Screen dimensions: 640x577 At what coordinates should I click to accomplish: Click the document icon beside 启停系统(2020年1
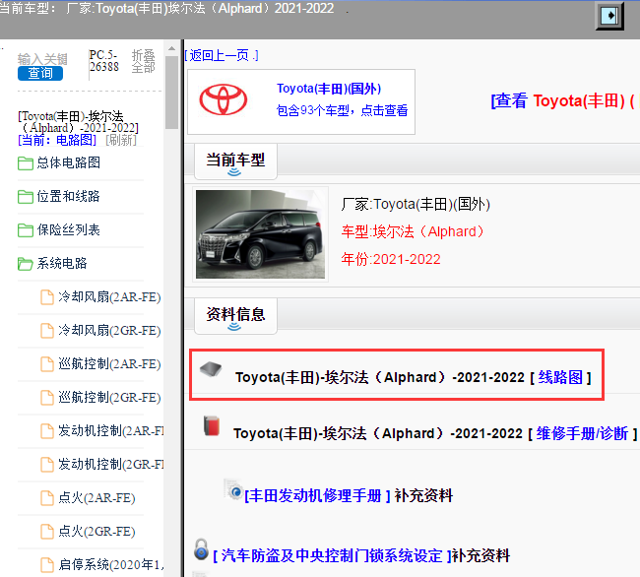[x=47, y=565]
